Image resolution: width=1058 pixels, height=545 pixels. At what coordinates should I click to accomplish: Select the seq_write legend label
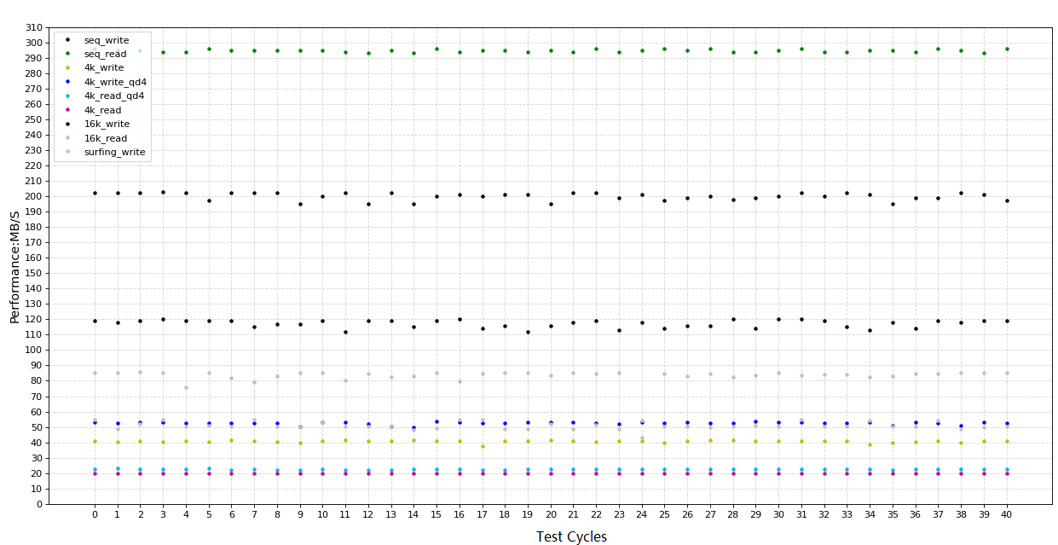(106, 40)
